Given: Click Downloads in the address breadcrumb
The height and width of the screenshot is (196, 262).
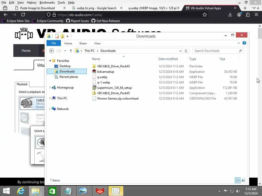Looking at the screenshot, I should pyautogui.click(x=108, y=51).
